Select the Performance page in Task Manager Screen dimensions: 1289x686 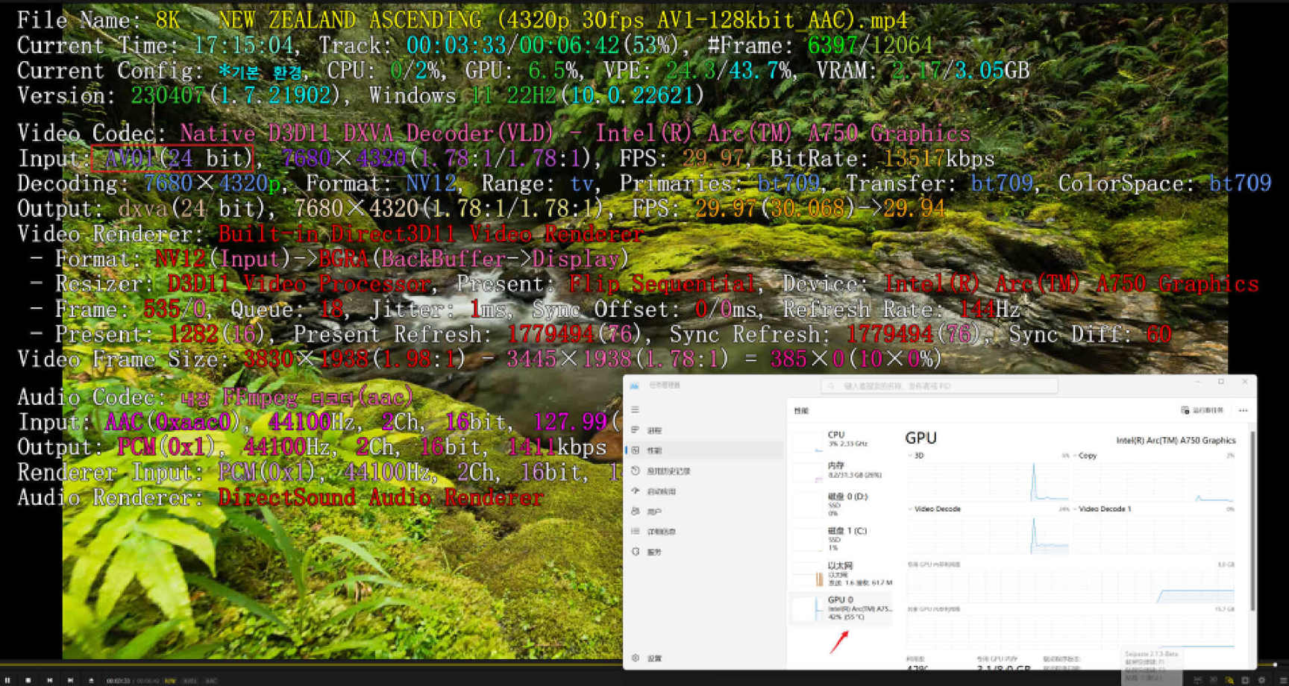click(x=705, y=450)
